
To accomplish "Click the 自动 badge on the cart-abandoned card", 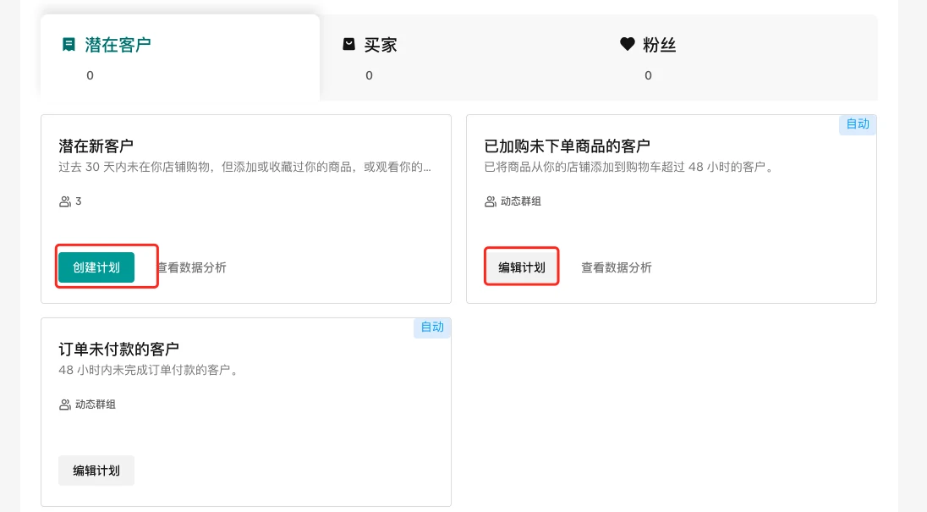I will coord(858,124).
